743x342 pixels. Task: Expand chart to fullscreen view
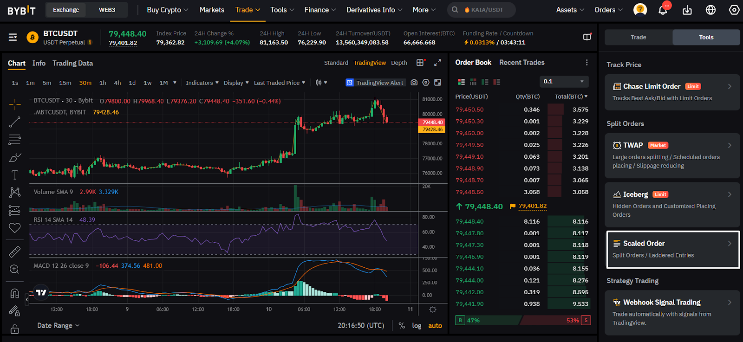tap(437, 63)
